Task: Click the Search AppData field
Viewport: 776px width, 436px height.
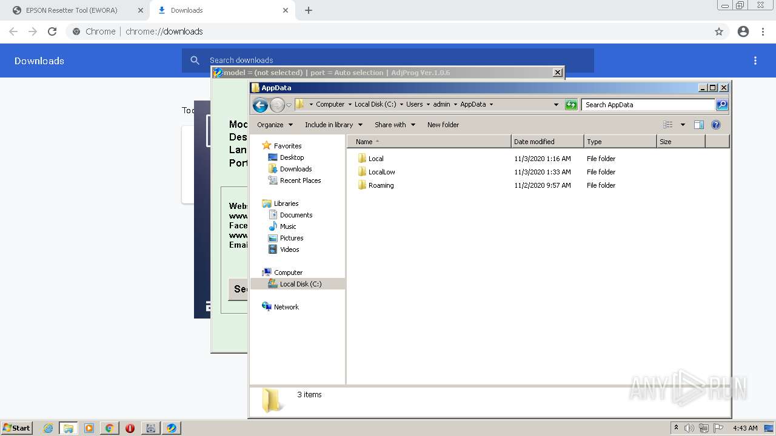Action: tap(648, 105)
